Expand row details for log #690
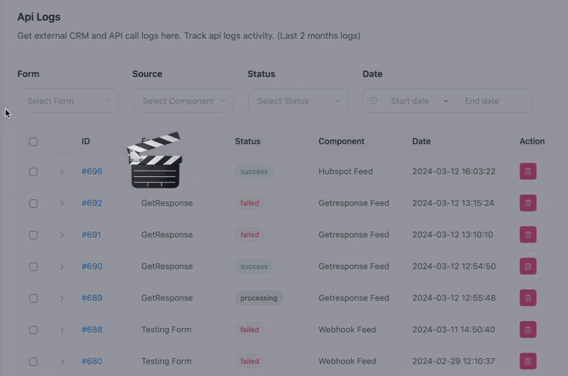Screen dimensions: 568x376 [61, 266]
